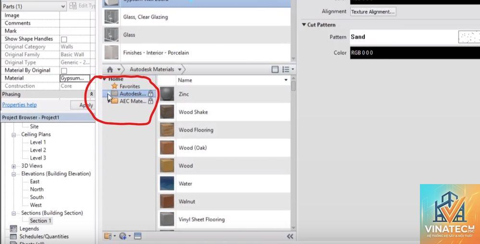Open the Autodesk Materials breadcrumb dropdown
Image resolution: width=480 pixels, height=244 pixels.
(x=180, y=70)
